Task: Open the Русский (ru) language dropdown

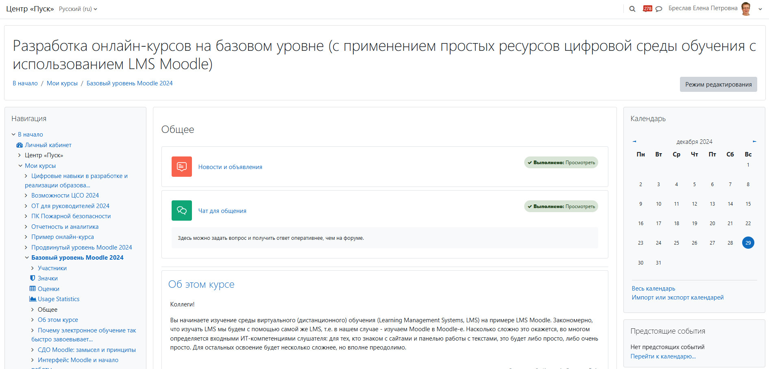Action: coord(78,9)
